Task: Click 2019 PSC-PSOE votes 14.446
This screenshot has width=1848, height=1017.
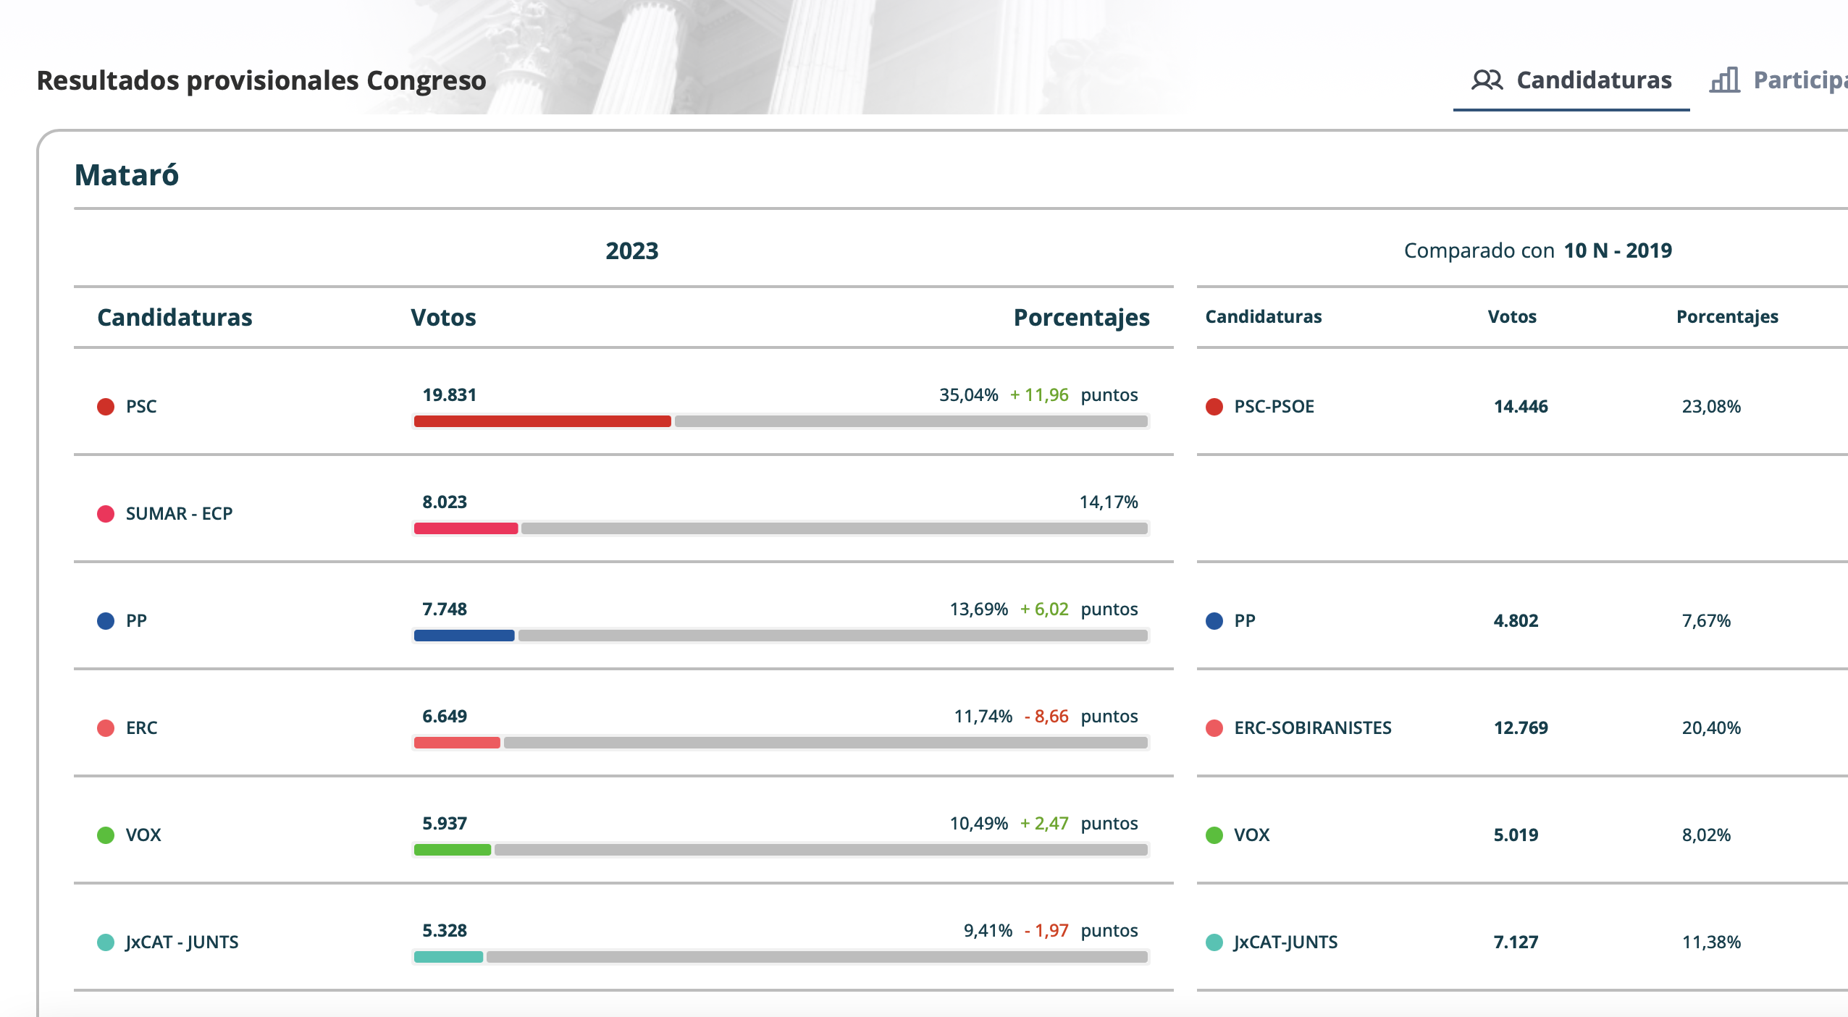Action: click(1521, 407)
